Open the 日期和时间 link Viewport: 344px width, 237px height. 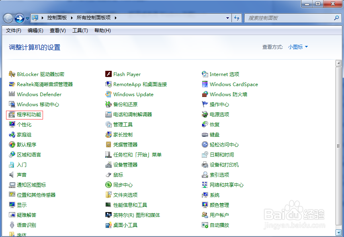(x=222, y=155)
